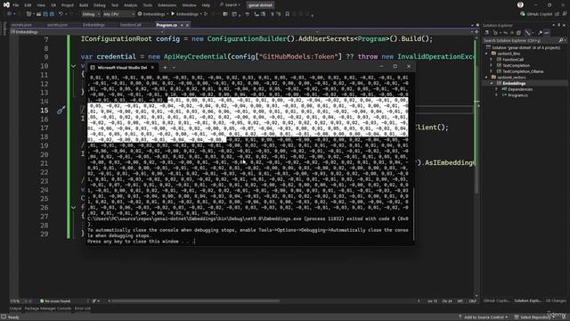
Task: Open the editor zoom level dropdown
Action: (x=19, y=301)
